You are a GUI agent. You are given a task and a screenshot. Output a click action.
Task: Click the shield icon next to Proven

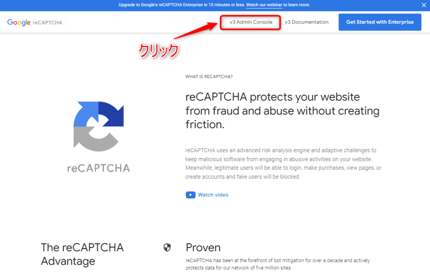[x=167, y=247]
